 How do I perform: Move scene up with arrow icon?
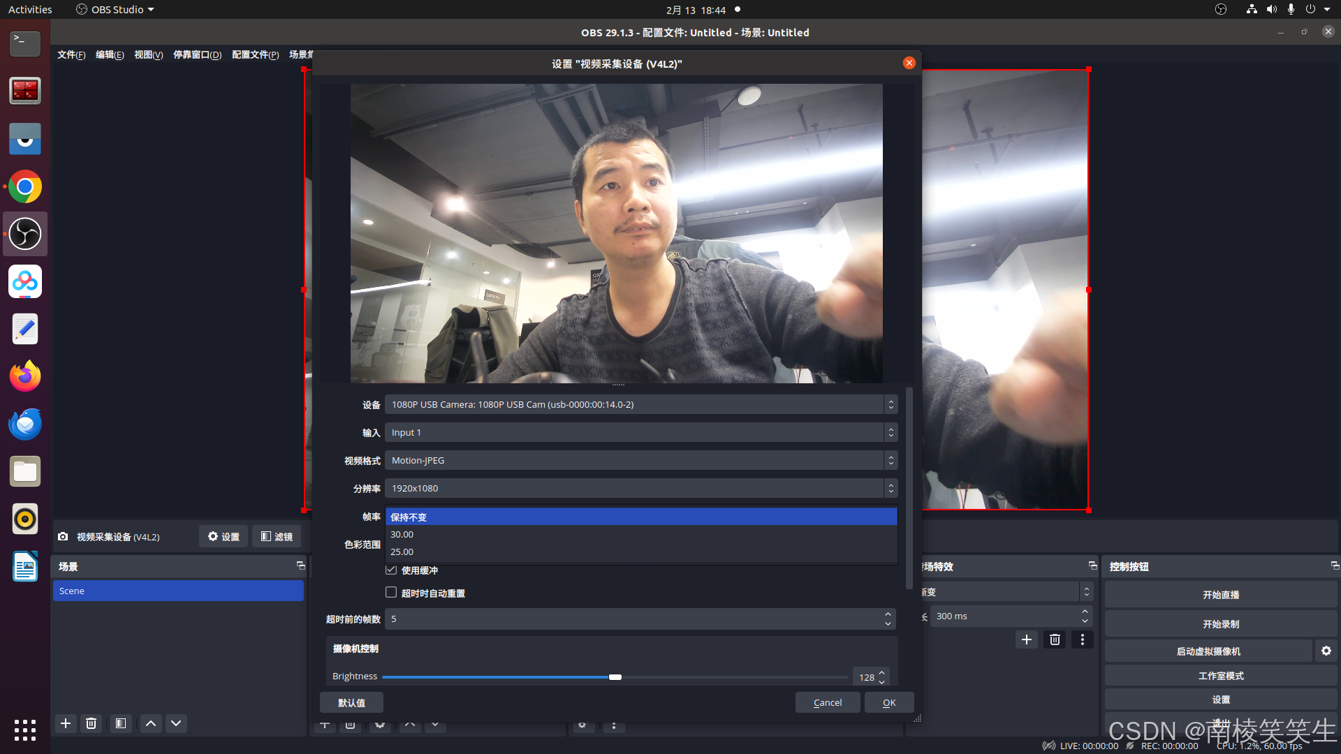click(151, 723)
